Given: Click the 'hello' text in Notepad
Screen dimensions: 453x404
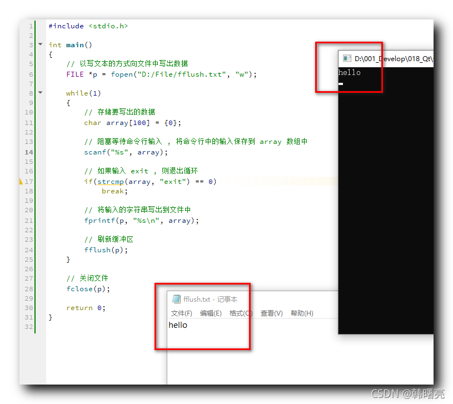Looking at the screenshot, I should (178, 325).
